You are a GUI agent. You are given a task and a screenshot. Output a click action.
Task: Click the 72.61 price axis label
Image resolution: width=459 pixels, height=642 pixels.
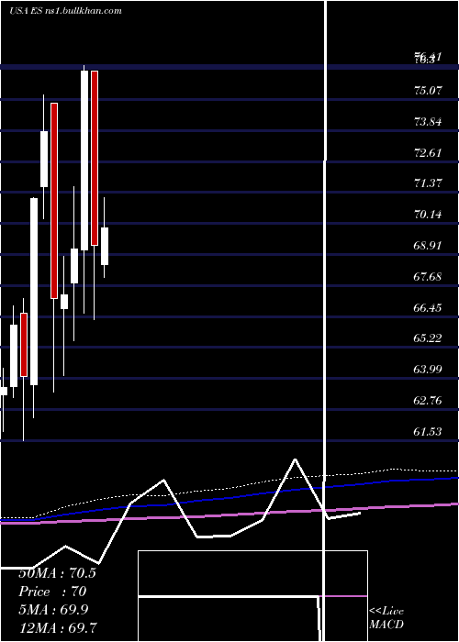point(429,153)
